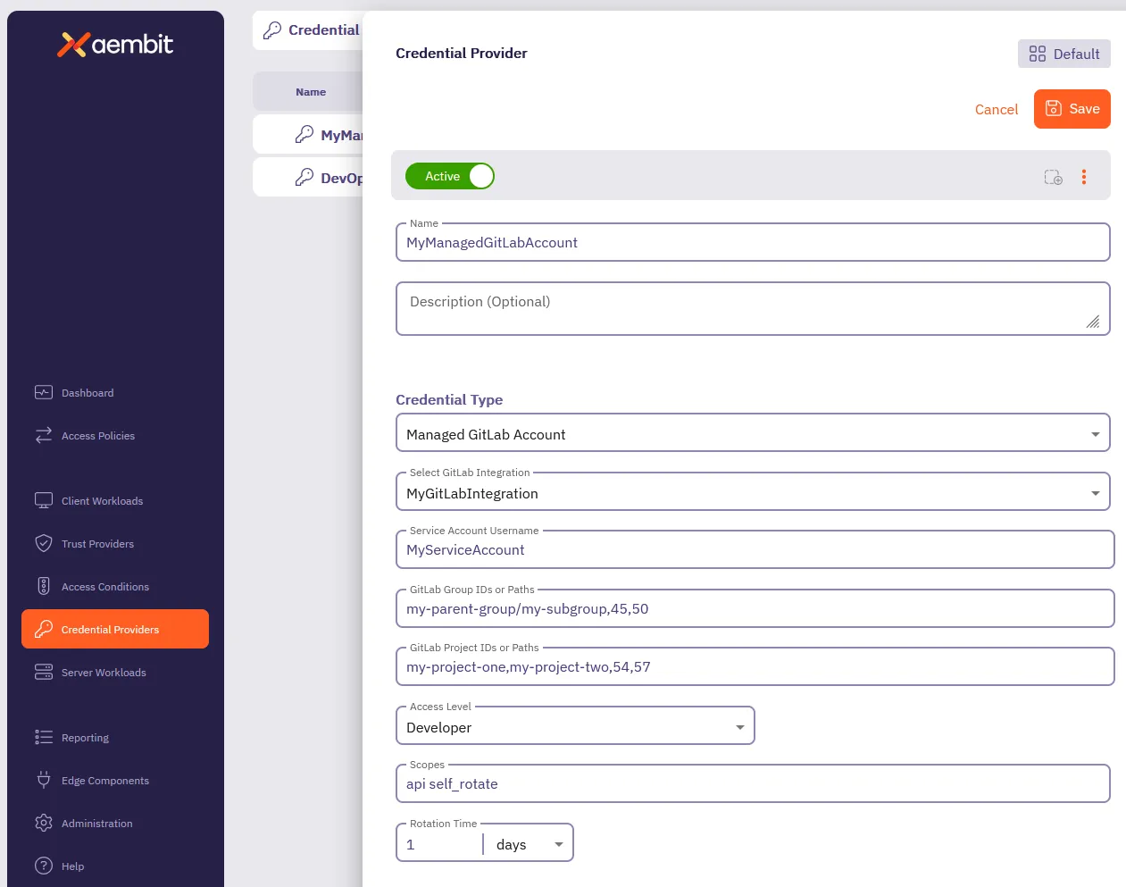The image size is (1126, 887).
Task: Click the Save button
Action: coord(1072,109)
